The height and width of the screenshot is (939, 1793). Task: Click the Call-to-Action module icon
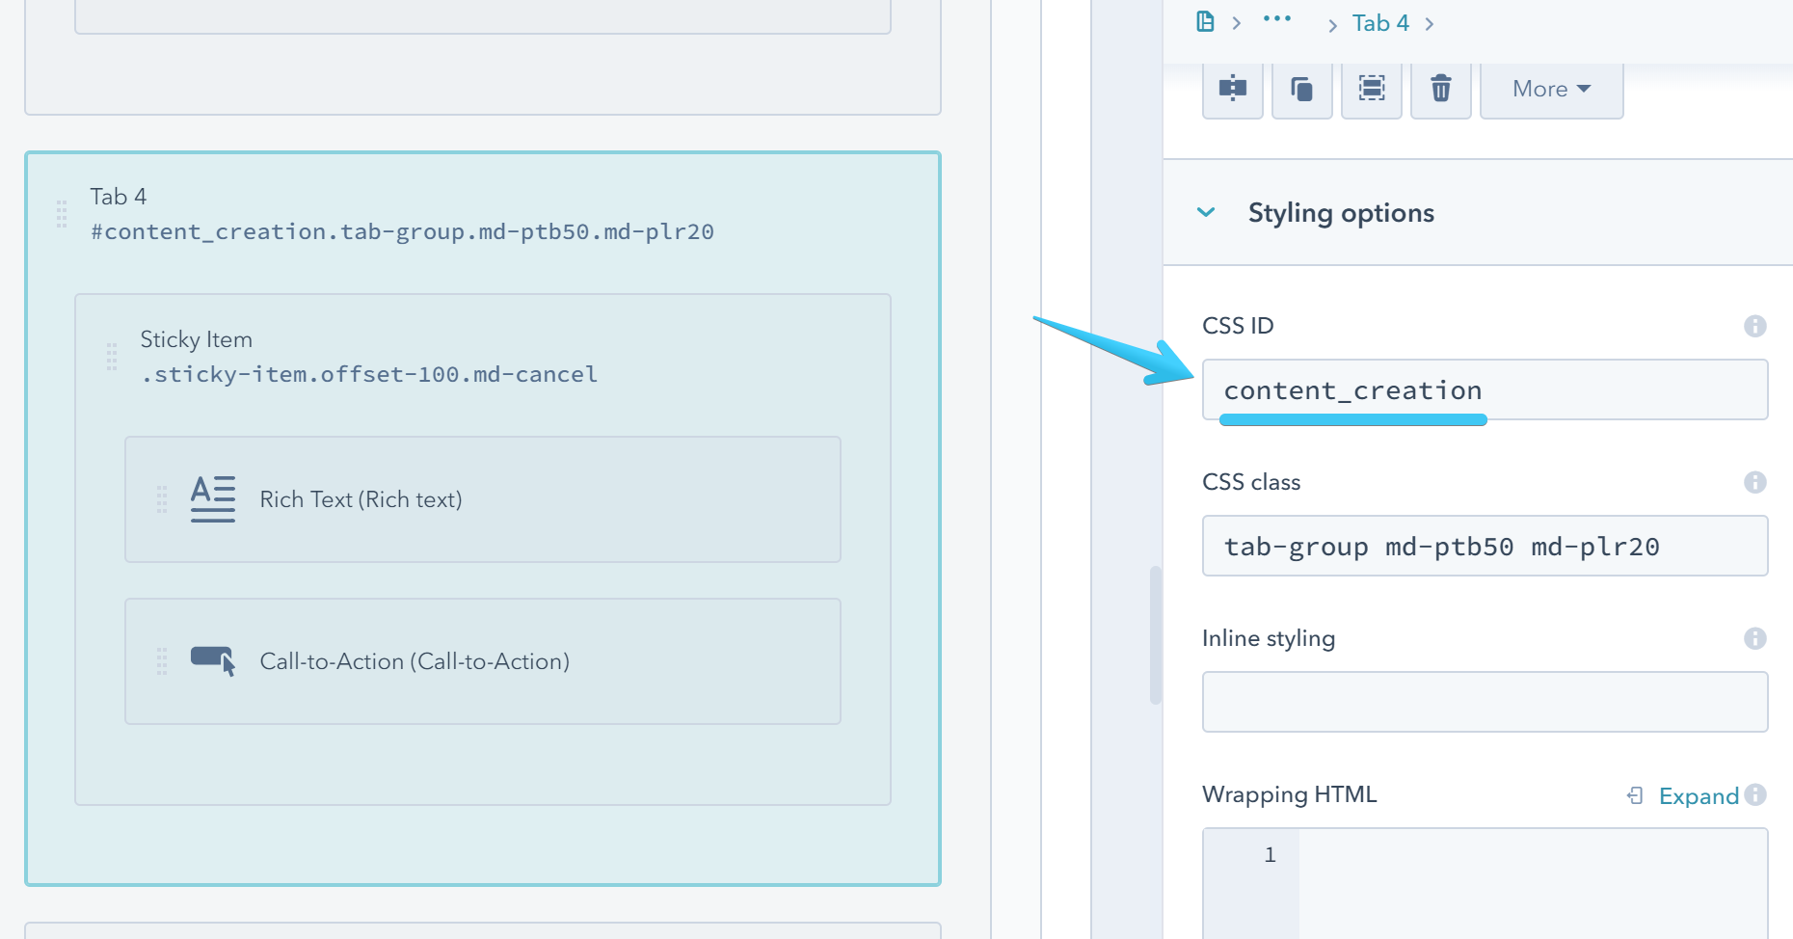click(212, 661)
